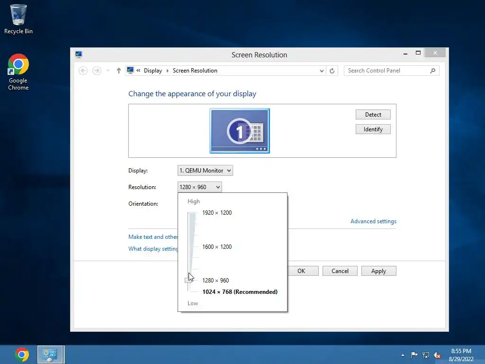Open the Recycle Bin desktop icon
This screenshot has width=485, height=364.
[18, 19]
